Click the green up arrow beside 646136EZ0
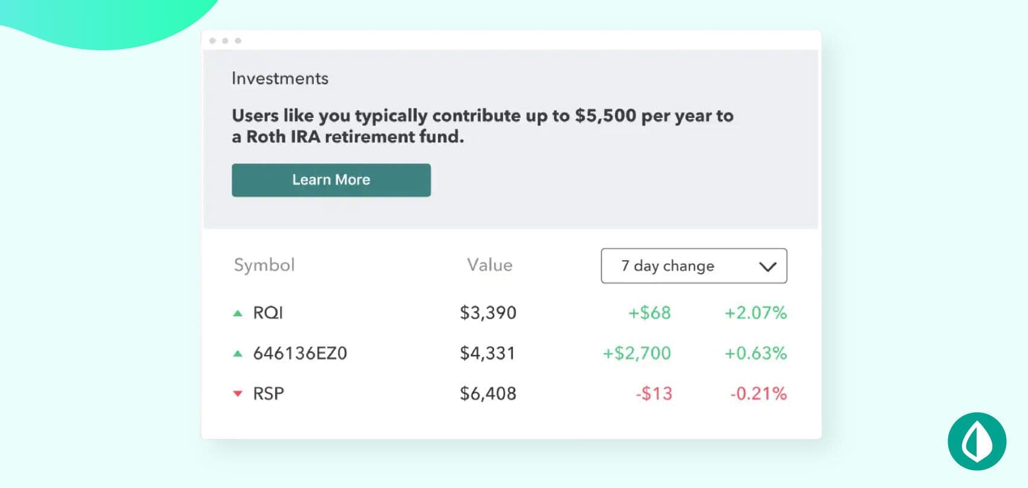 point(238,354)
